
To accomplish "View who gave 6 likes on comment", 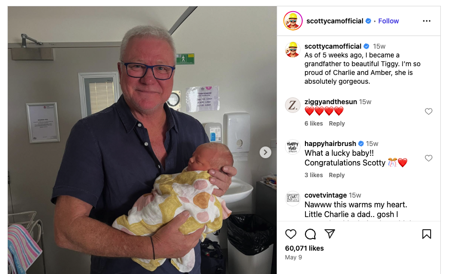I will coord(314,124).
